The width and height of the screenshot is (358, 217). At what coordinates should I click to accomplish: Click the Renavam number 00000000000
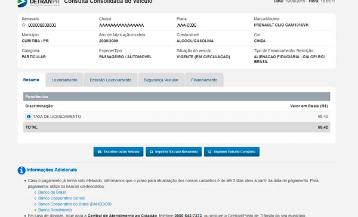point(42,25)
